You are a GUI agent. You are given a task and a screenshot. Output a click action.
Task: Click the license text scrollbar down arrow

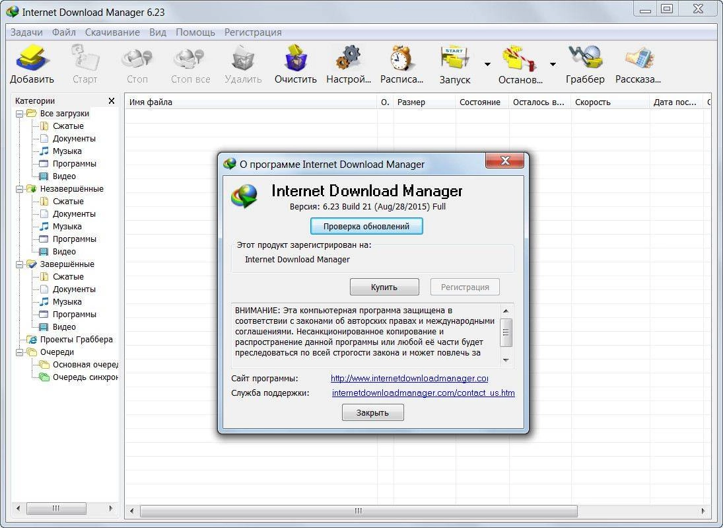(506, 360)
